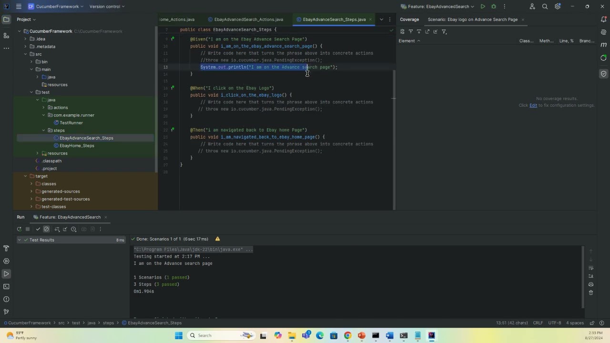The height and width of the screenshot is (343, 610).
Task: Clear console output with trash icon
Action: click(591, 293)
